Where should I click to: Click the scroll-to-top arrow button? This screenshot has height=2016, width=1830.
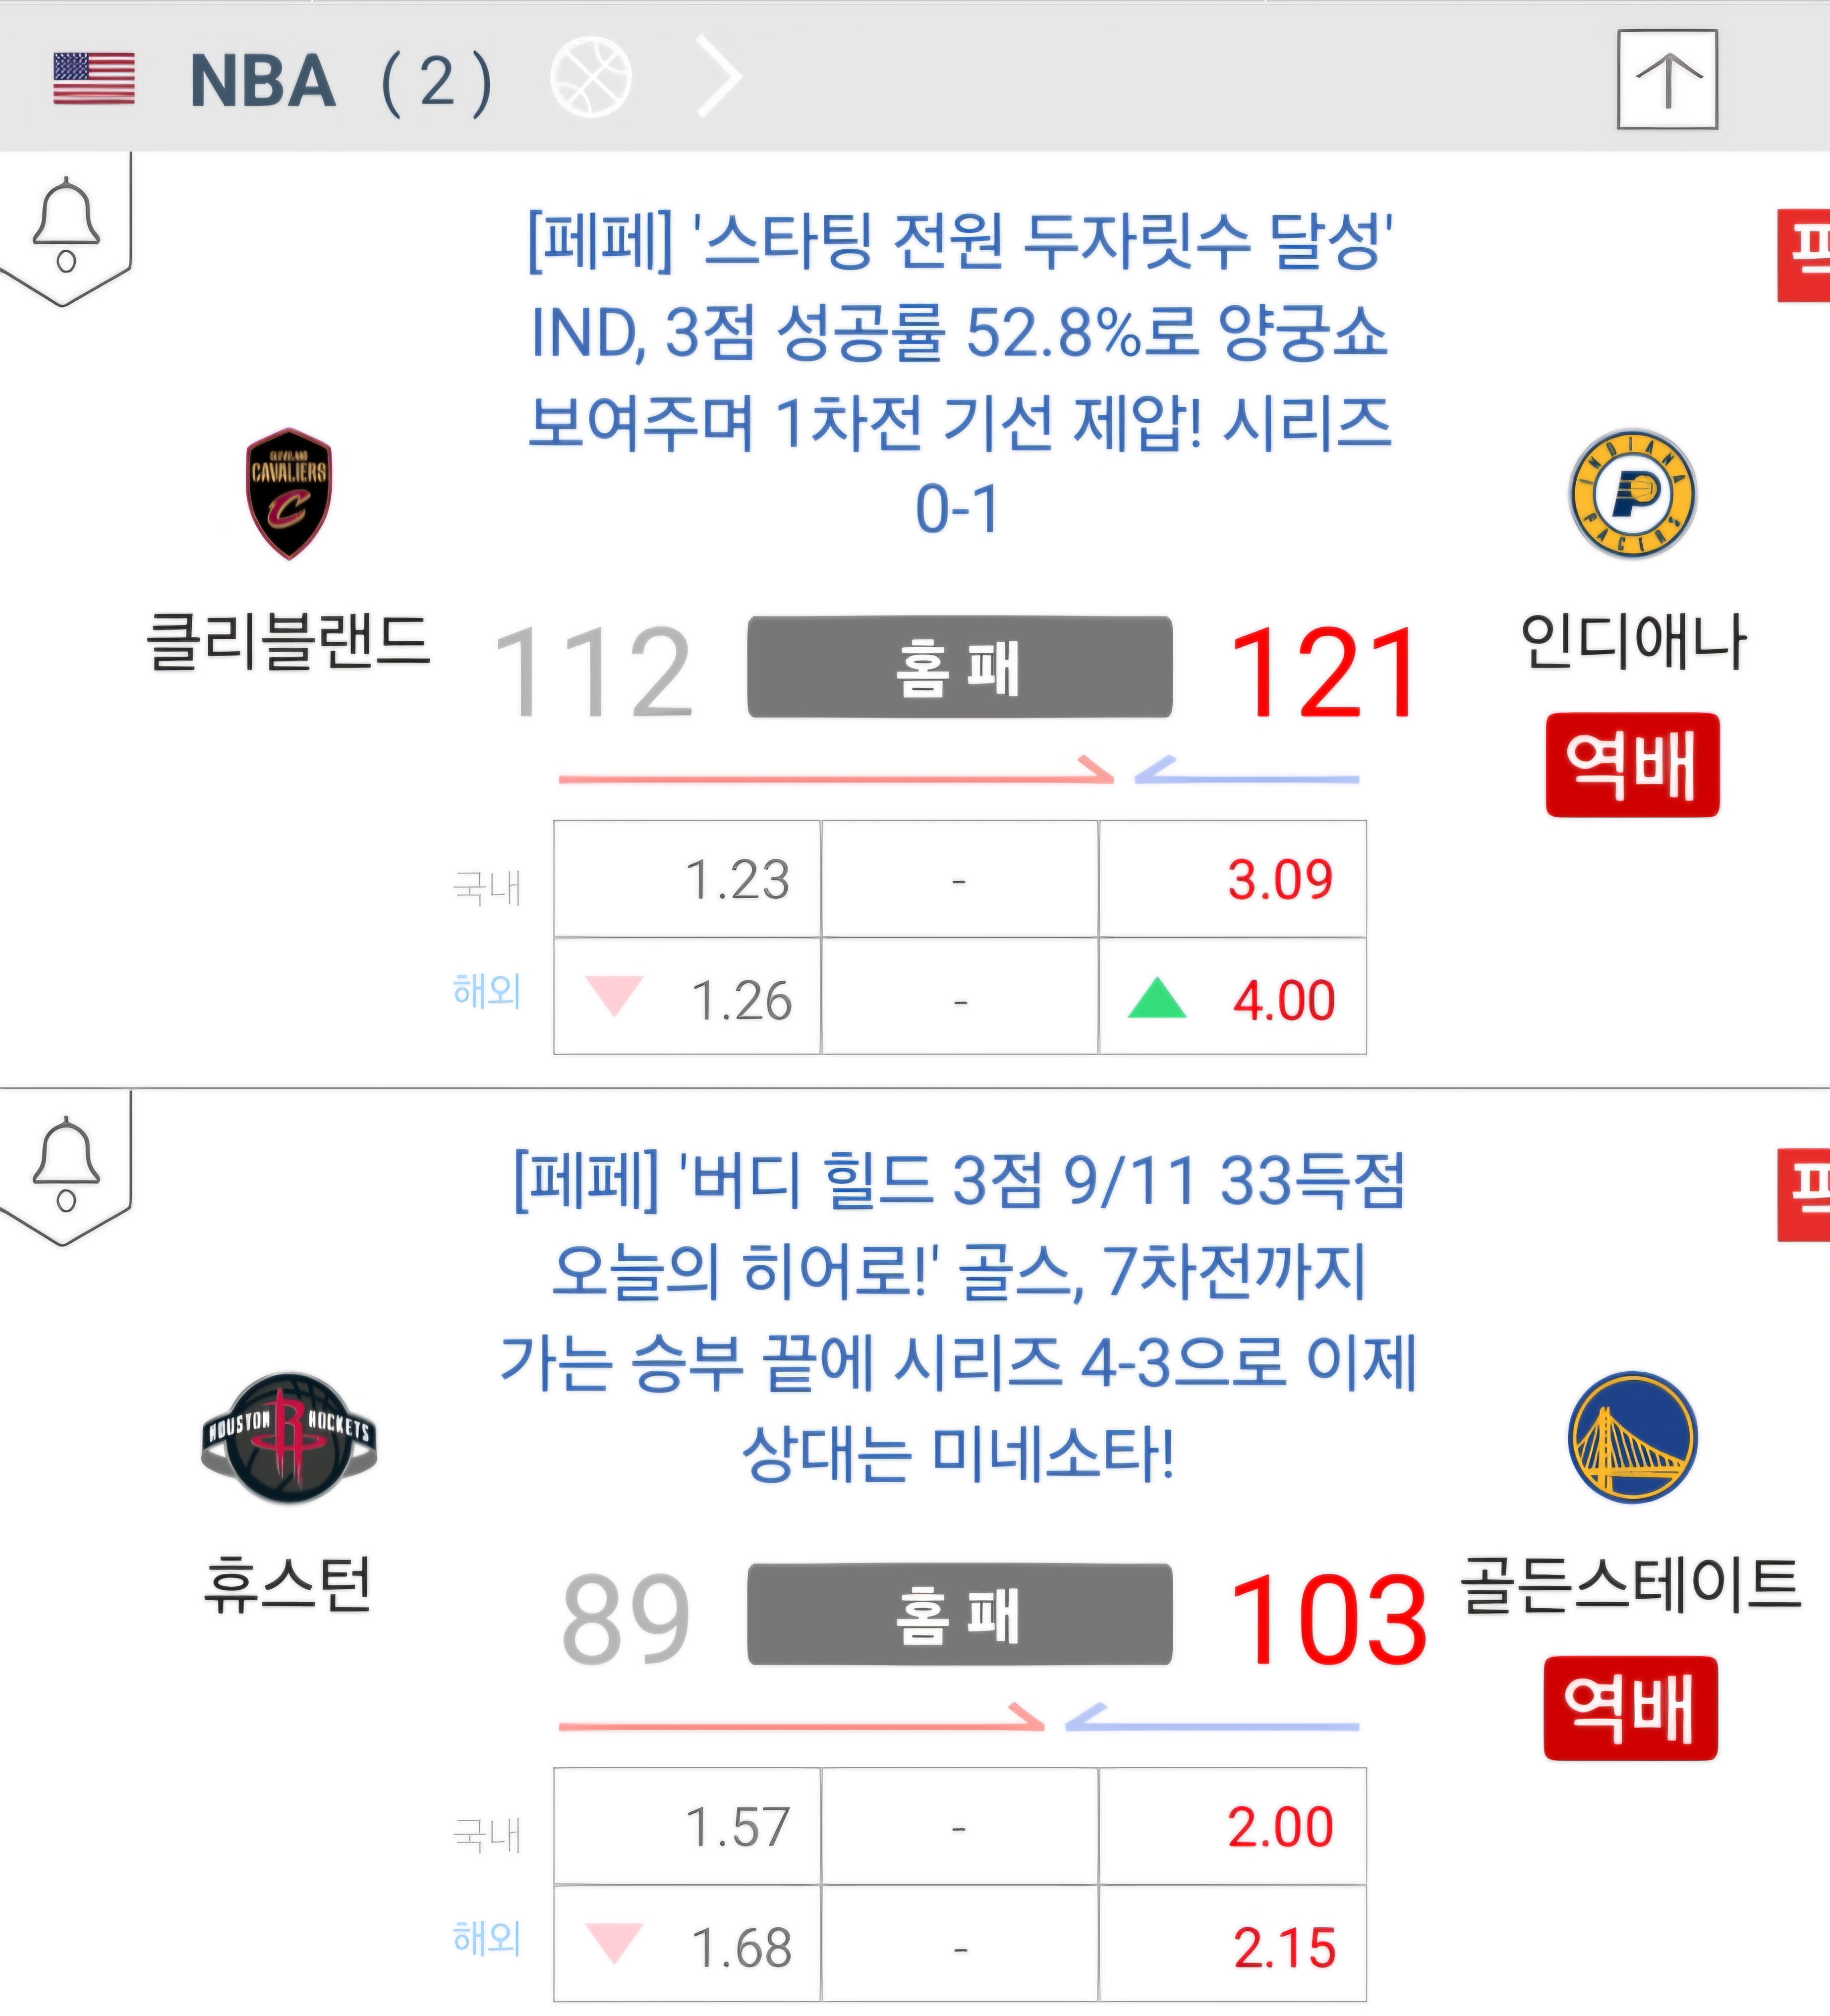tap(1667, 80)
